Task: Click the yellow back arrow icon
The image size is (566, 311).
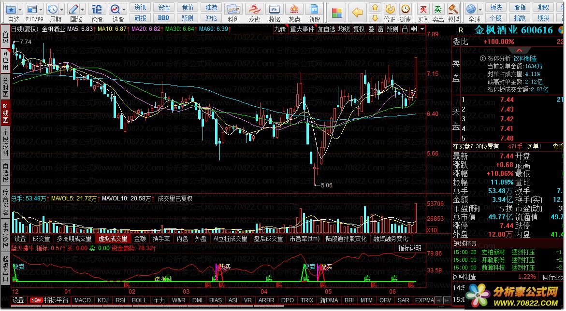Action: 357,13
